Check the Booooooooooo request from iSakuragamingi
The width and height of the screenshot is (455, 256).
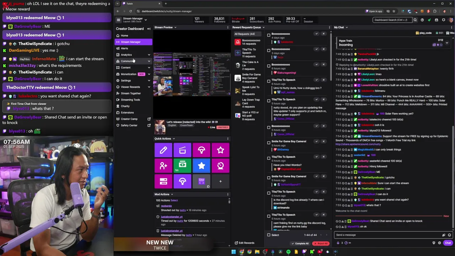[269, 65]
